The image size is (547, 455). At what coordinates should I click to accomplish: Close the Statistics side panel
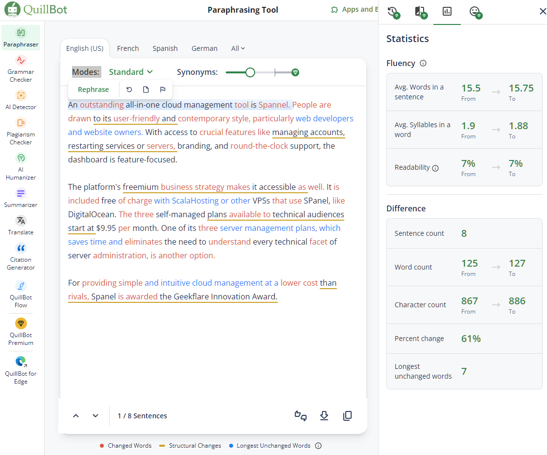(x=543, y=12)
